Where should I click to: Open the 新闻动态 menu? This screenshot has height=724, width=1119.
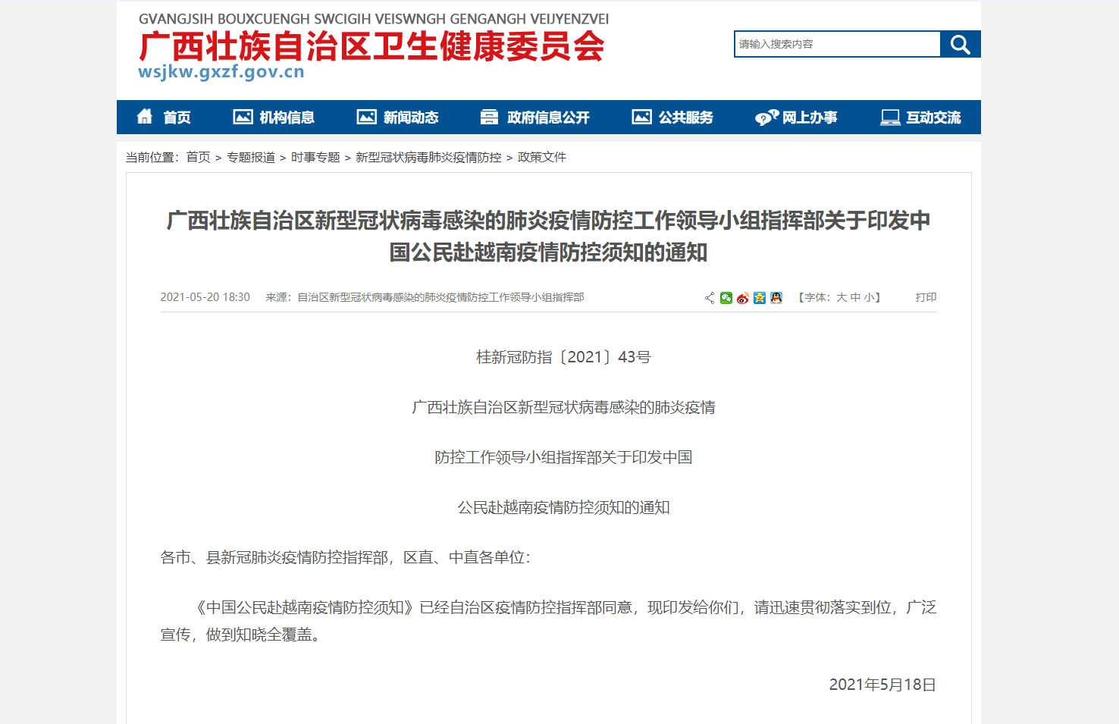[398, 118]
